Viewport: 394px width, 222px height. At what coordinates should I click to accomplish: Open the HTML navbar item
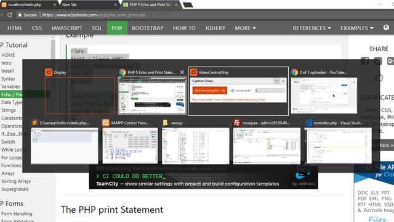(x=15, y=28)
